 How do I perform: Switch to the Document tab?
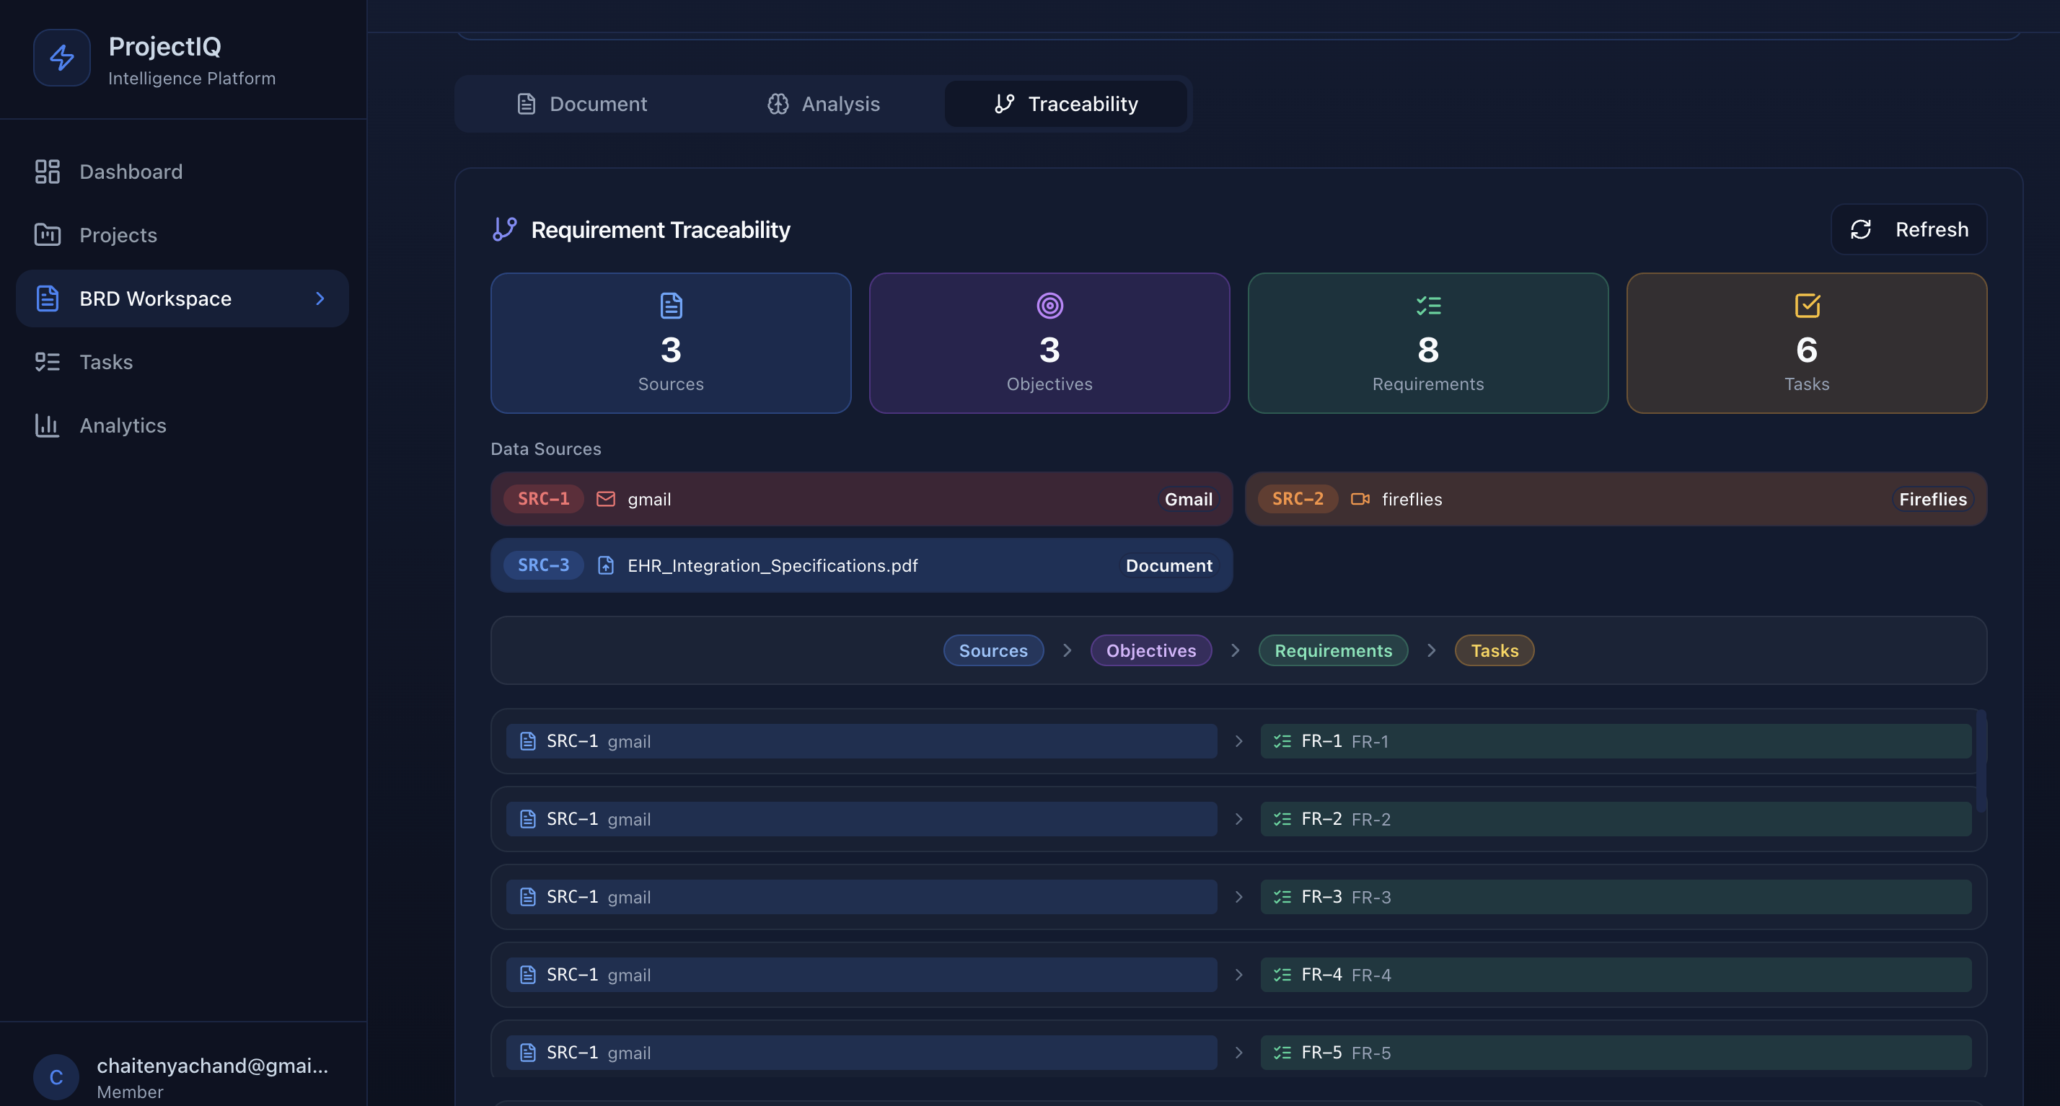pos(581,104)
